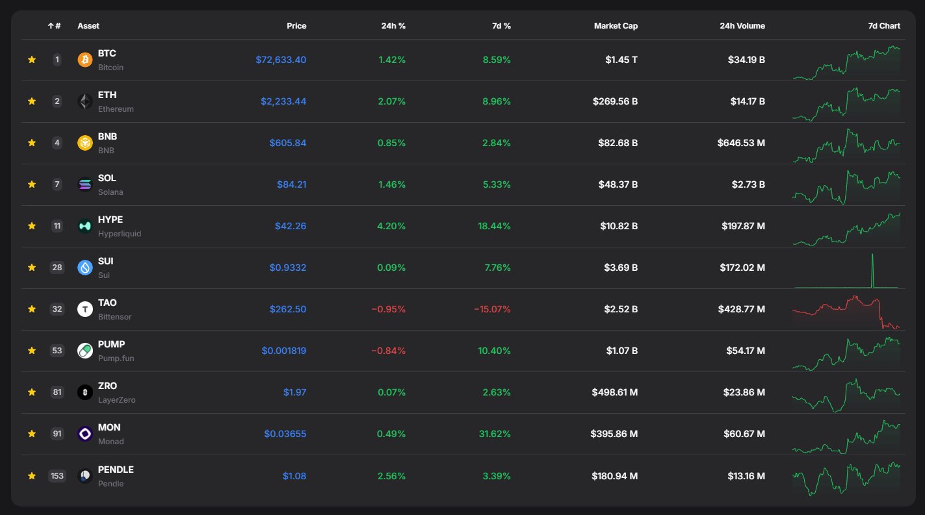The image size is (925, 515).
Task: Click the Pump.fun pill logo icon
Action: (85, 351)
